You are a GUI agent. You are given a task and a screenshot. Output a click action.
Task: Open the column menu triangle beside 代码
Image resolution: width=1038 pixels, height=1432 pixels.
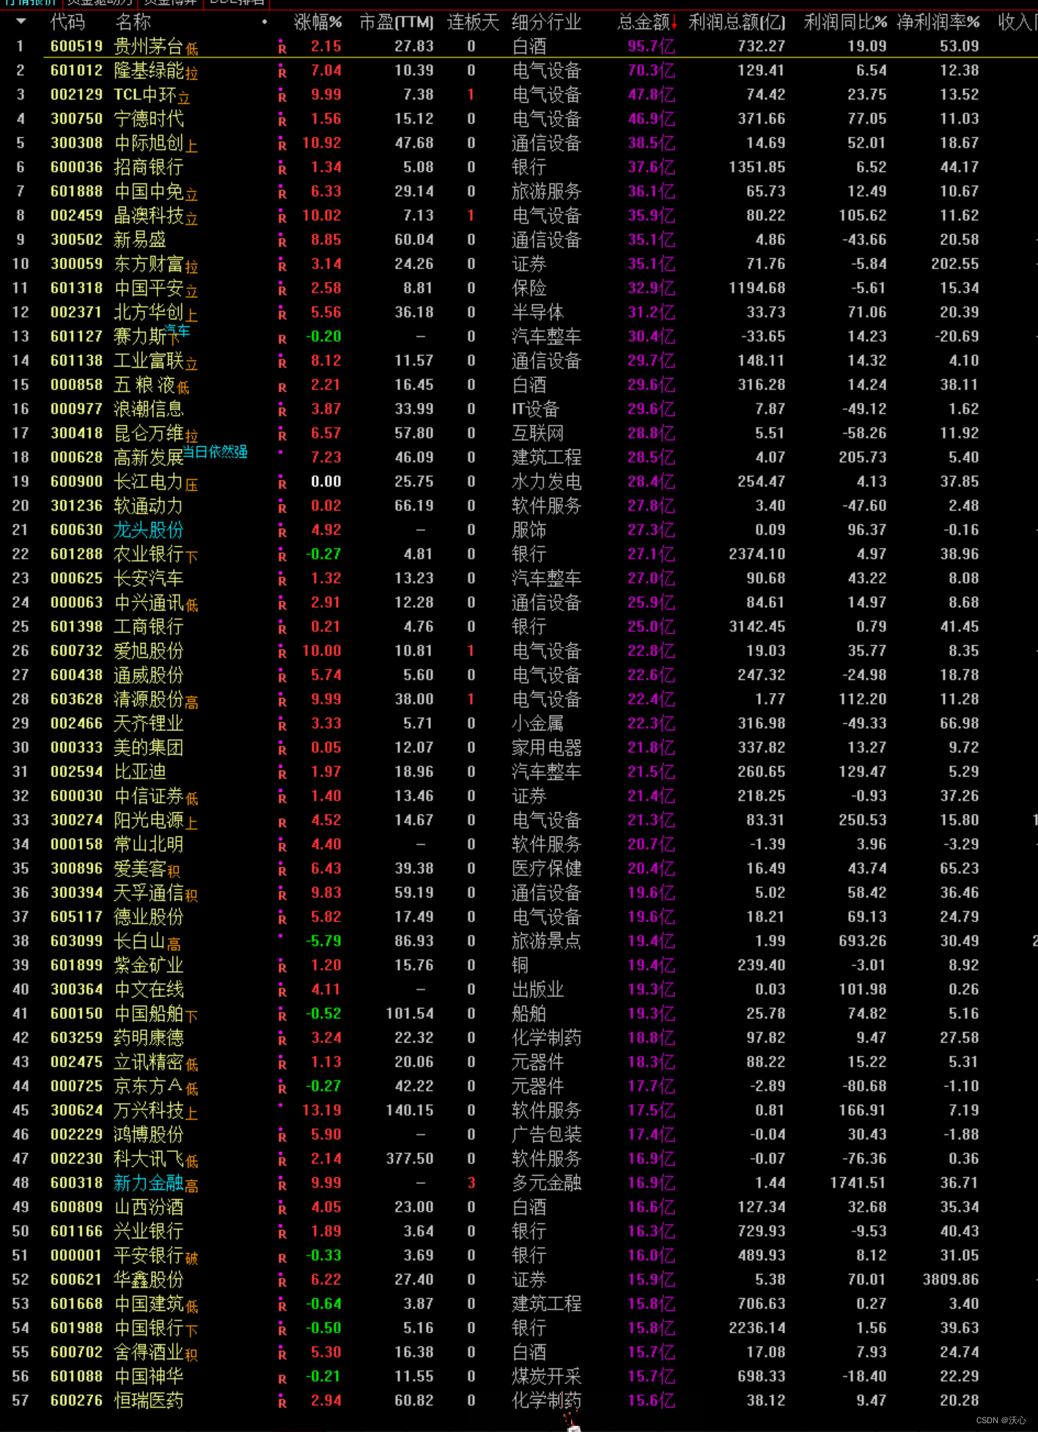(21, 21)
